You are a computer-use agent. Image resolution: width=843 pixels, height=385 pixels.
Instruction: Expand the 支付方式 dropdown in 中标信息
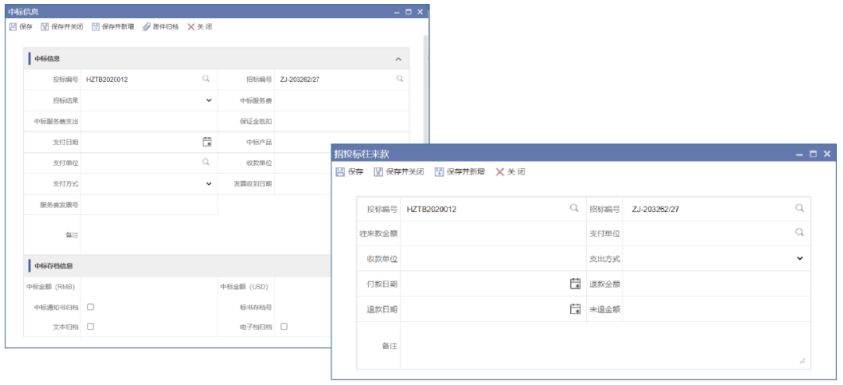208,184
